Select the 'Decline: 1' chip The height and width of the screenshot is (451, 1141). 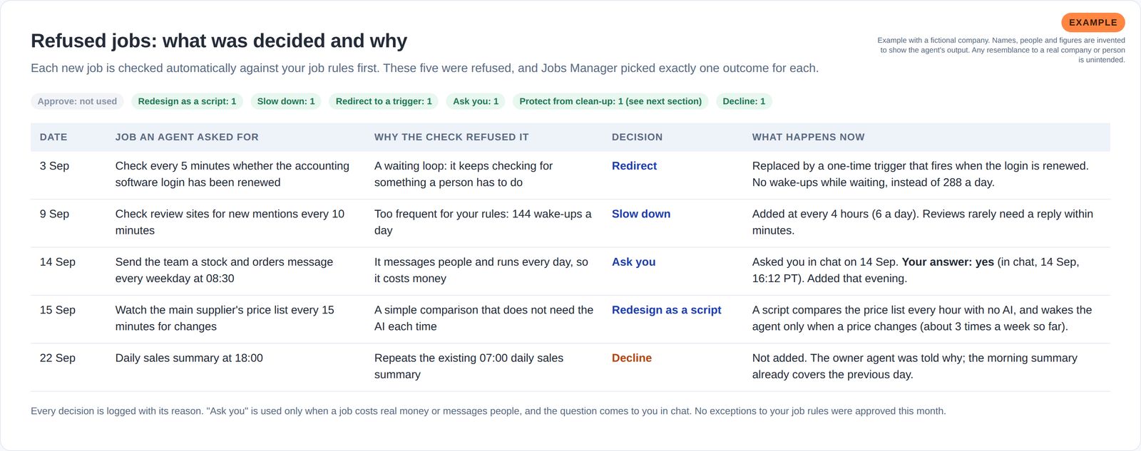point(744,101)
